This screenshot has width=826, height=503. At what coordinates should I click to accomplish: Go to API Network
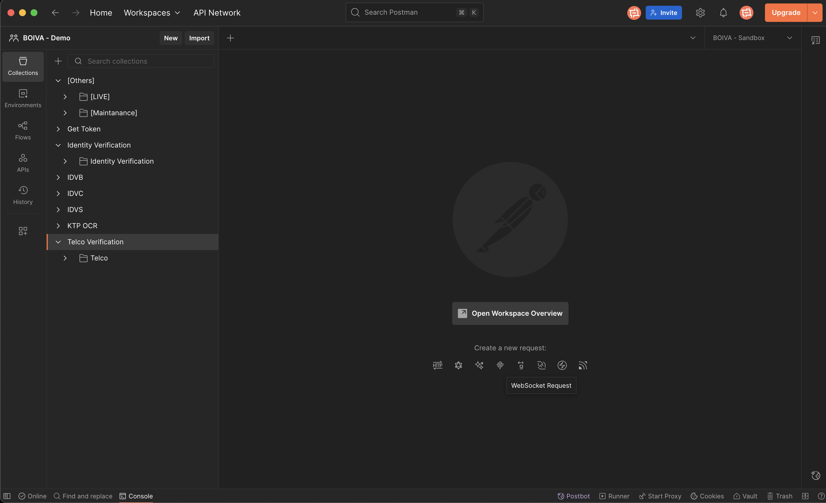coord(217,13)
